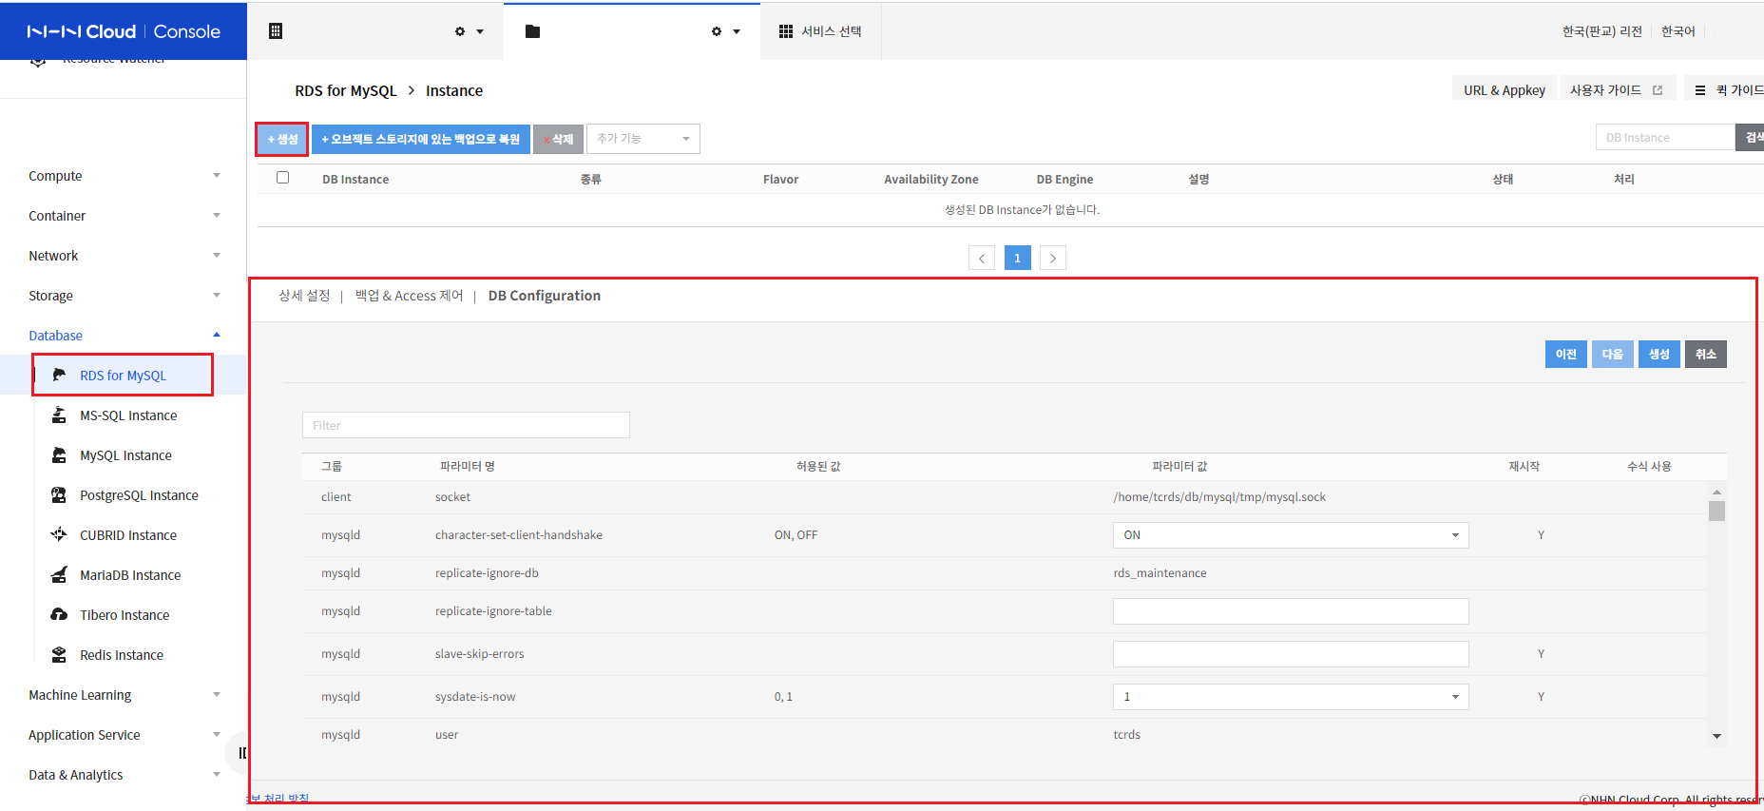Click slave-skip-errors value field
1764x811 pixels.
point(1291,654)
